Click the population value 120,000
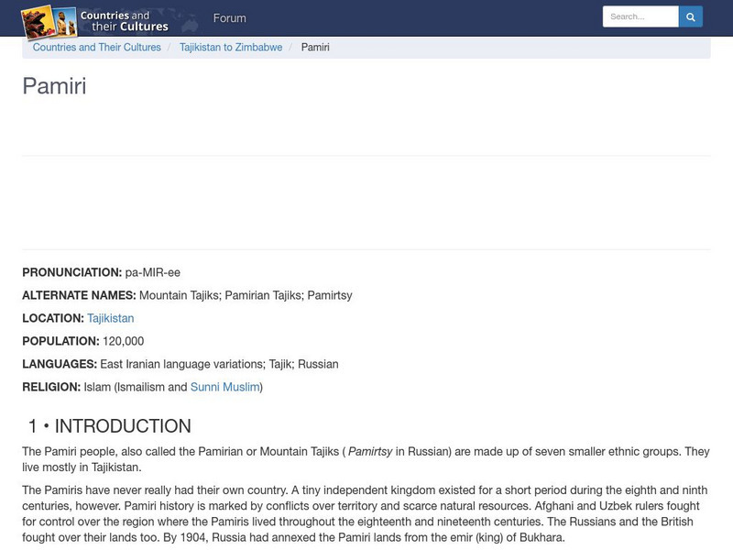 click(124, 341)
